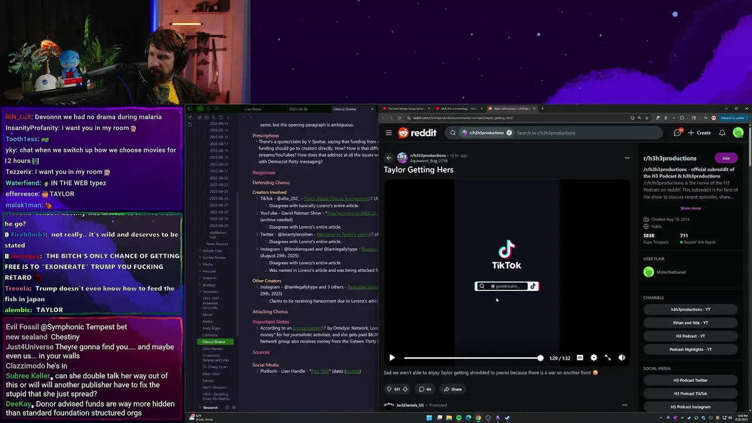
Task: Upvote the Taylor Getting Hers post
Action: pos(388,389)
